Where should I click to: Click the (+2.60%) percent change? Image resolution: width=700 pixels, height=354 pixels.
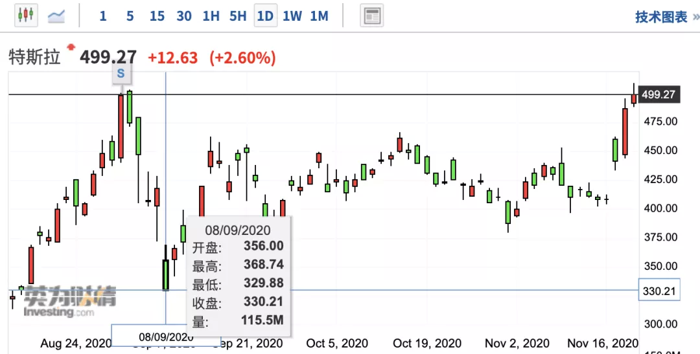(242, 58)
